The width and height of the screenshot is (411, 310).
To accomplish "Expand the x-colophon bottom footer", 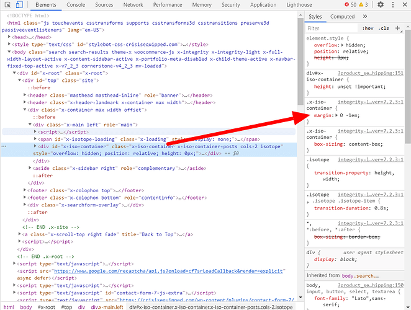I will click(x=25, y=197).
